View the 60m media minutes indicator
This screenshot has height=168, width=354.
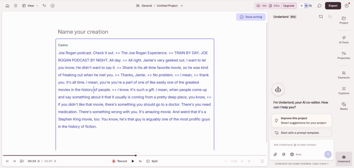point(274,6)
